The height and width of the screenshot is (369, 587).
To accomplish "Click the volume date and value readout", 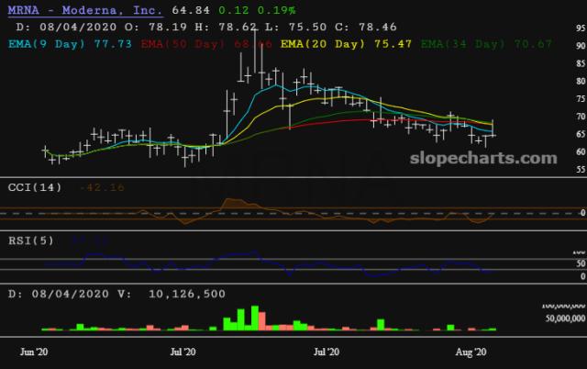I will pos(117,294).
